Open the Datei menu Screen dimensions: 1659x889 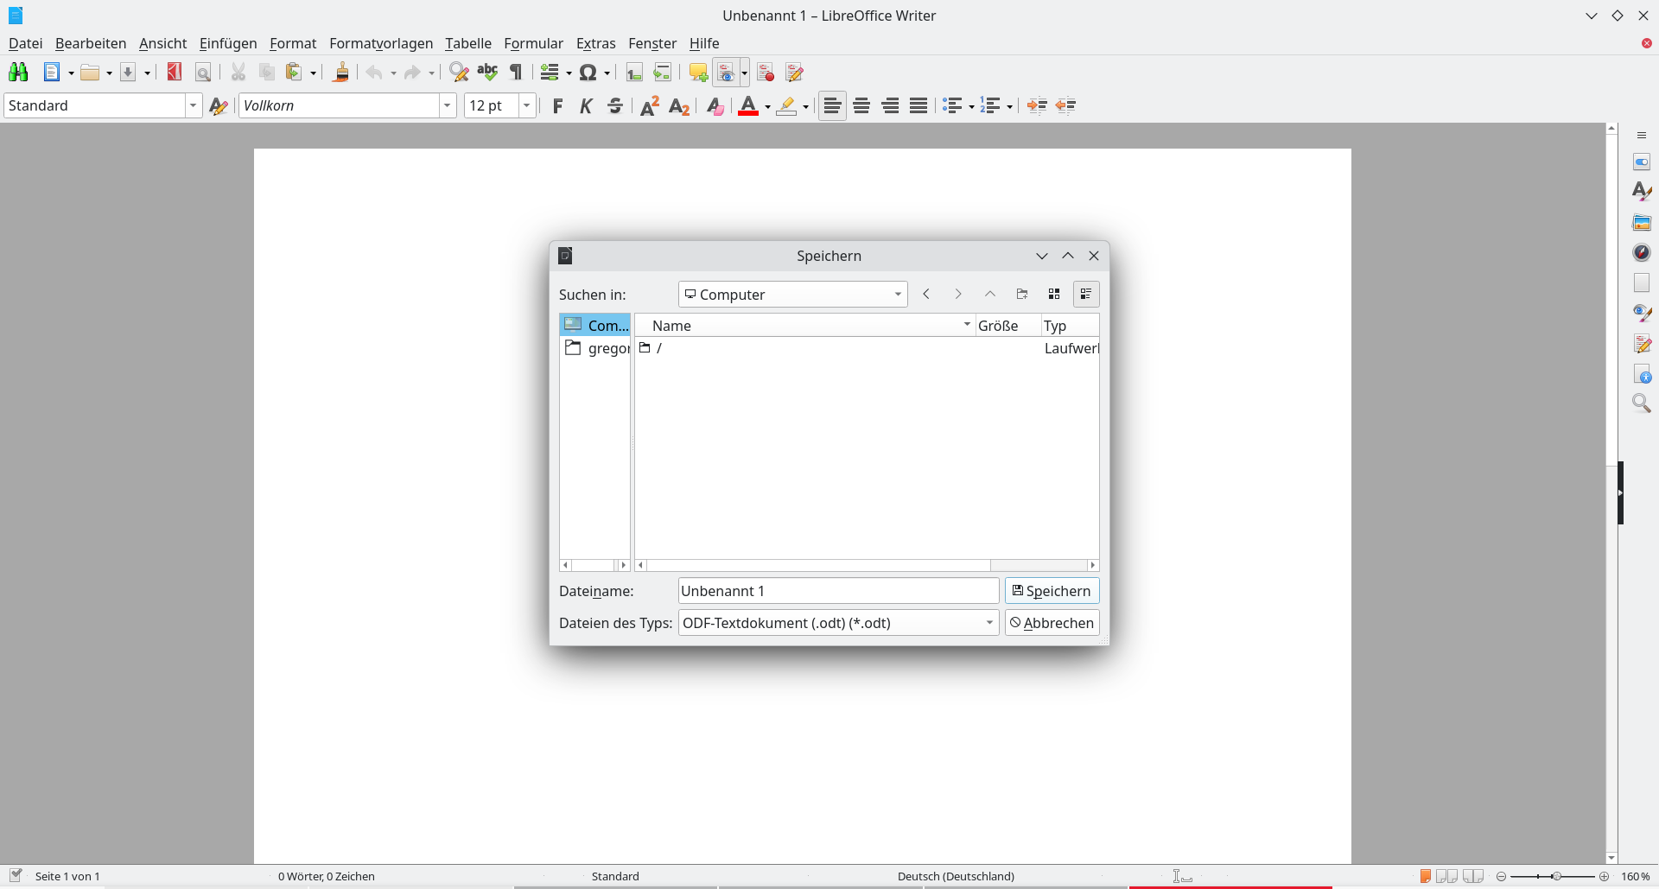pyautogui.click(x=25, y=43)
